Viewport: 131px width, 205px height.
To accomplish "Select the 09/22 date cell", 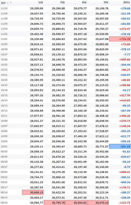I will [4, 177].
